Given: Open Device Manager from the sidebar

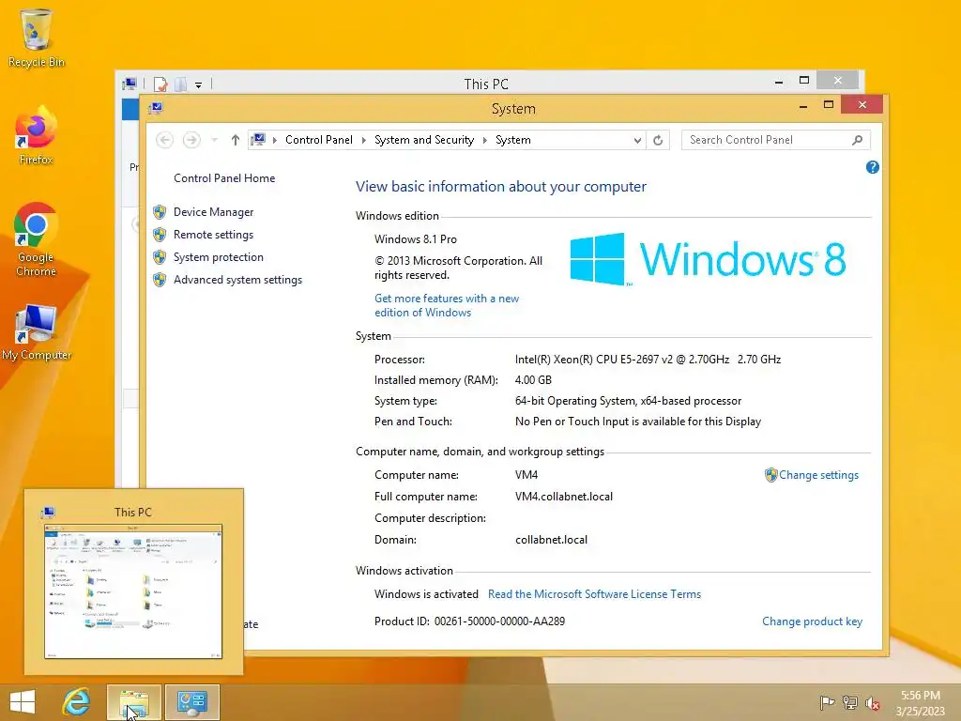Looking at the screenshot, I should pos(213,212).
